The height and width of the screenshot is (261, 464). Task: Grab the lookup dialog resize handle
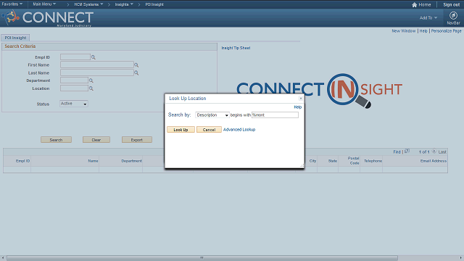tap(302, 166)
